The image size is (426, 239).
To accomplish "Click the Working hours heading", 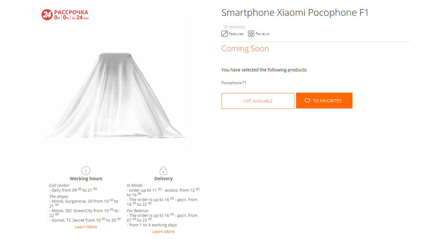I will [86, 178].
